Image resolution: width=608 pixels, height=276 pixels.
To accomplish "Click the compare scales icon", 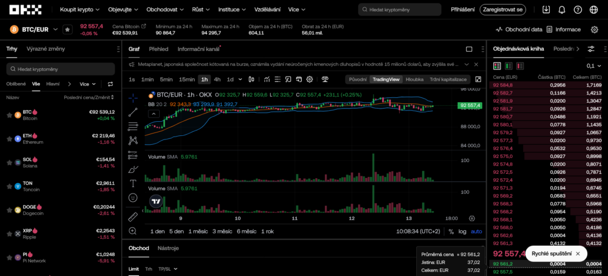I will pyautogui.click(x=325, y=80).
